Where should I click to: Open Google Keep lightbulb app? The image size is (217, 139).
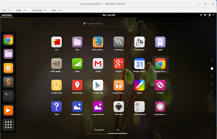pyautogui.click(x=56, y=85)
